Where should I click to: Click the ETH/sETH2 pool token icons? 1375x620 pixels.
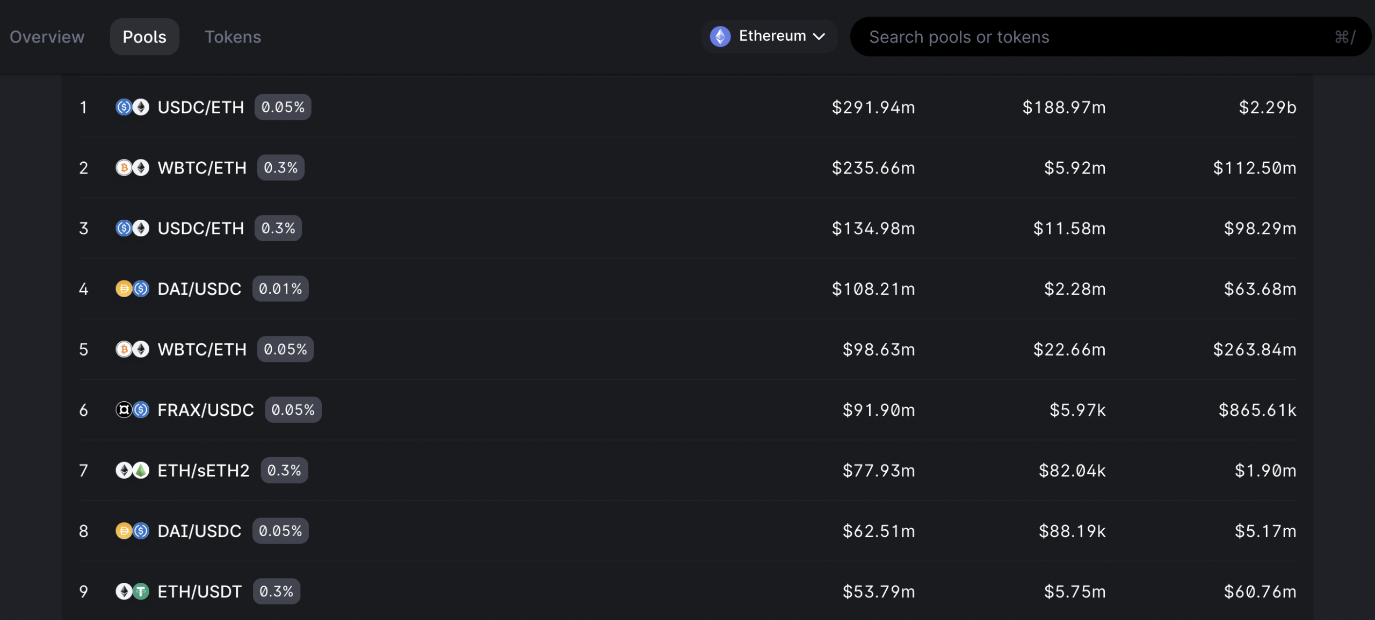132,470
